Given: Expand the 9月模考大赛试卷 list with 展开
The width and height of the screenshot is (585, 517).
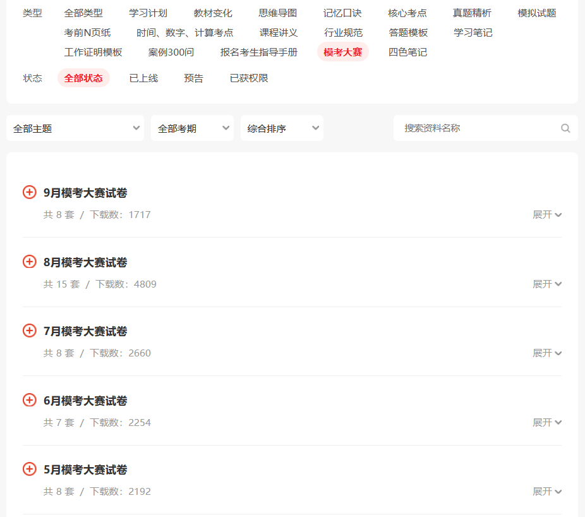Looking at the screenshot, I should pos(547,215).
